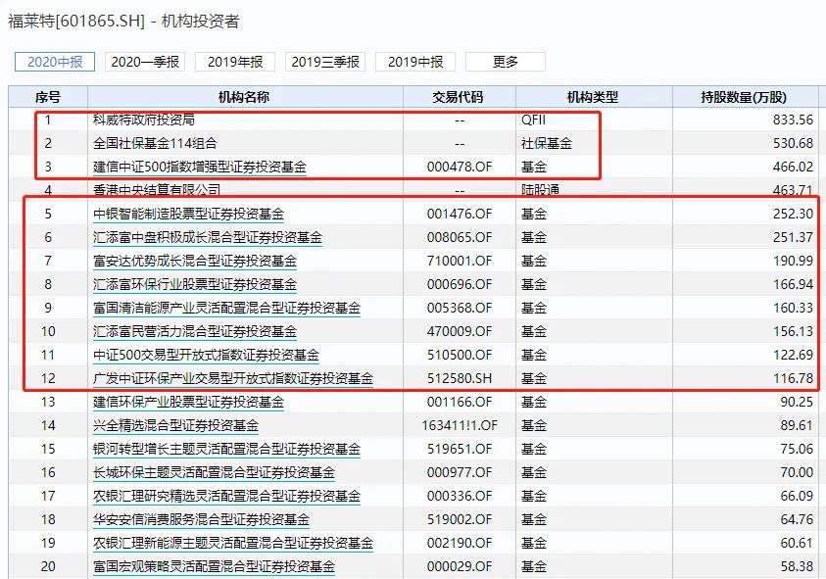
Task: Click 汇添富中盘积极成长混合型证券投资基金 link
Action: pyautogui.click(x=207, y=237)
